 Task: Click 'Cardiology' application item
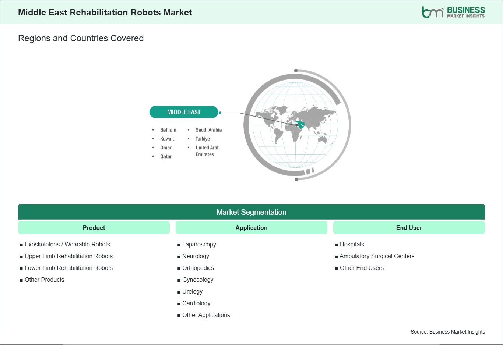pos(196,303)
